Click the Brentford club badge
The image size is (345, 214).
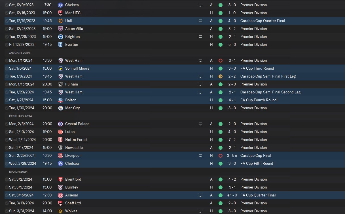pyautogui.click(x=60, y=179)
